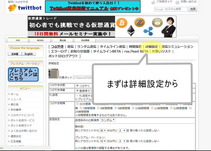Select 10時間間隔 radio button

[x=133, y=108]
